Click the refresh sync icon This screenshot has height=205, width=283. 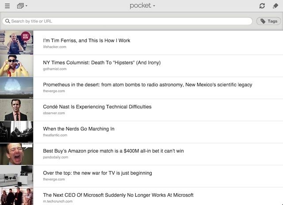(262, 6)
